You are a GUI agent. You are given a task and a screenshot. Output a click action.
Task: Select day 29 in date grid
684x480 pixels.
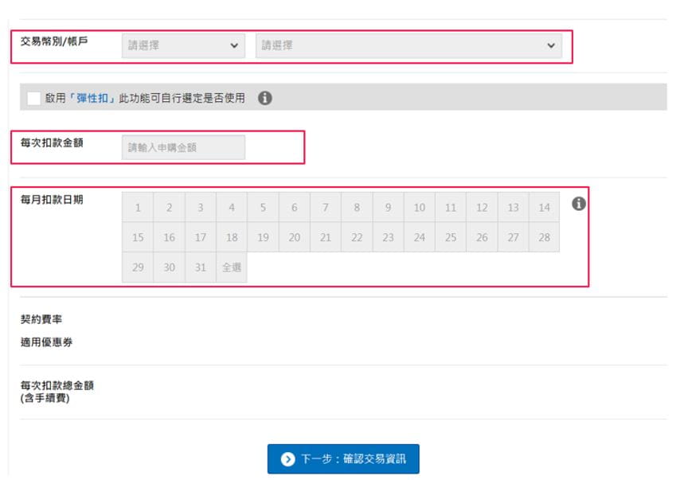tap(138, 267)
